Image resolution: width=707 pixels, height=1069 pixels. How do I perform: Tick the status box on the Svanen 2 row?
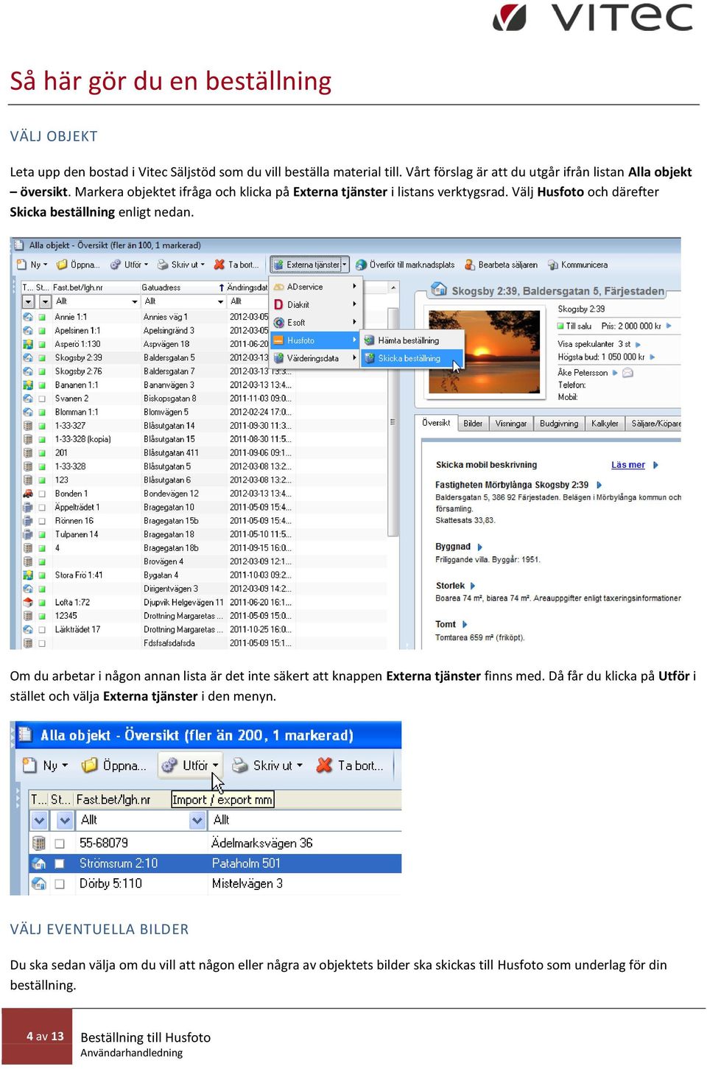pos(42,399)
